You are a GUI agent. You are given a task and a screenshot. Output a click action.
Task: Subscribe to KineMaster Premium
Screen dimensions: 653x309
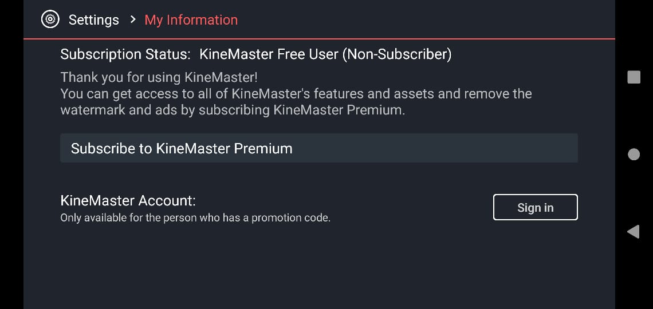point(319,148)
